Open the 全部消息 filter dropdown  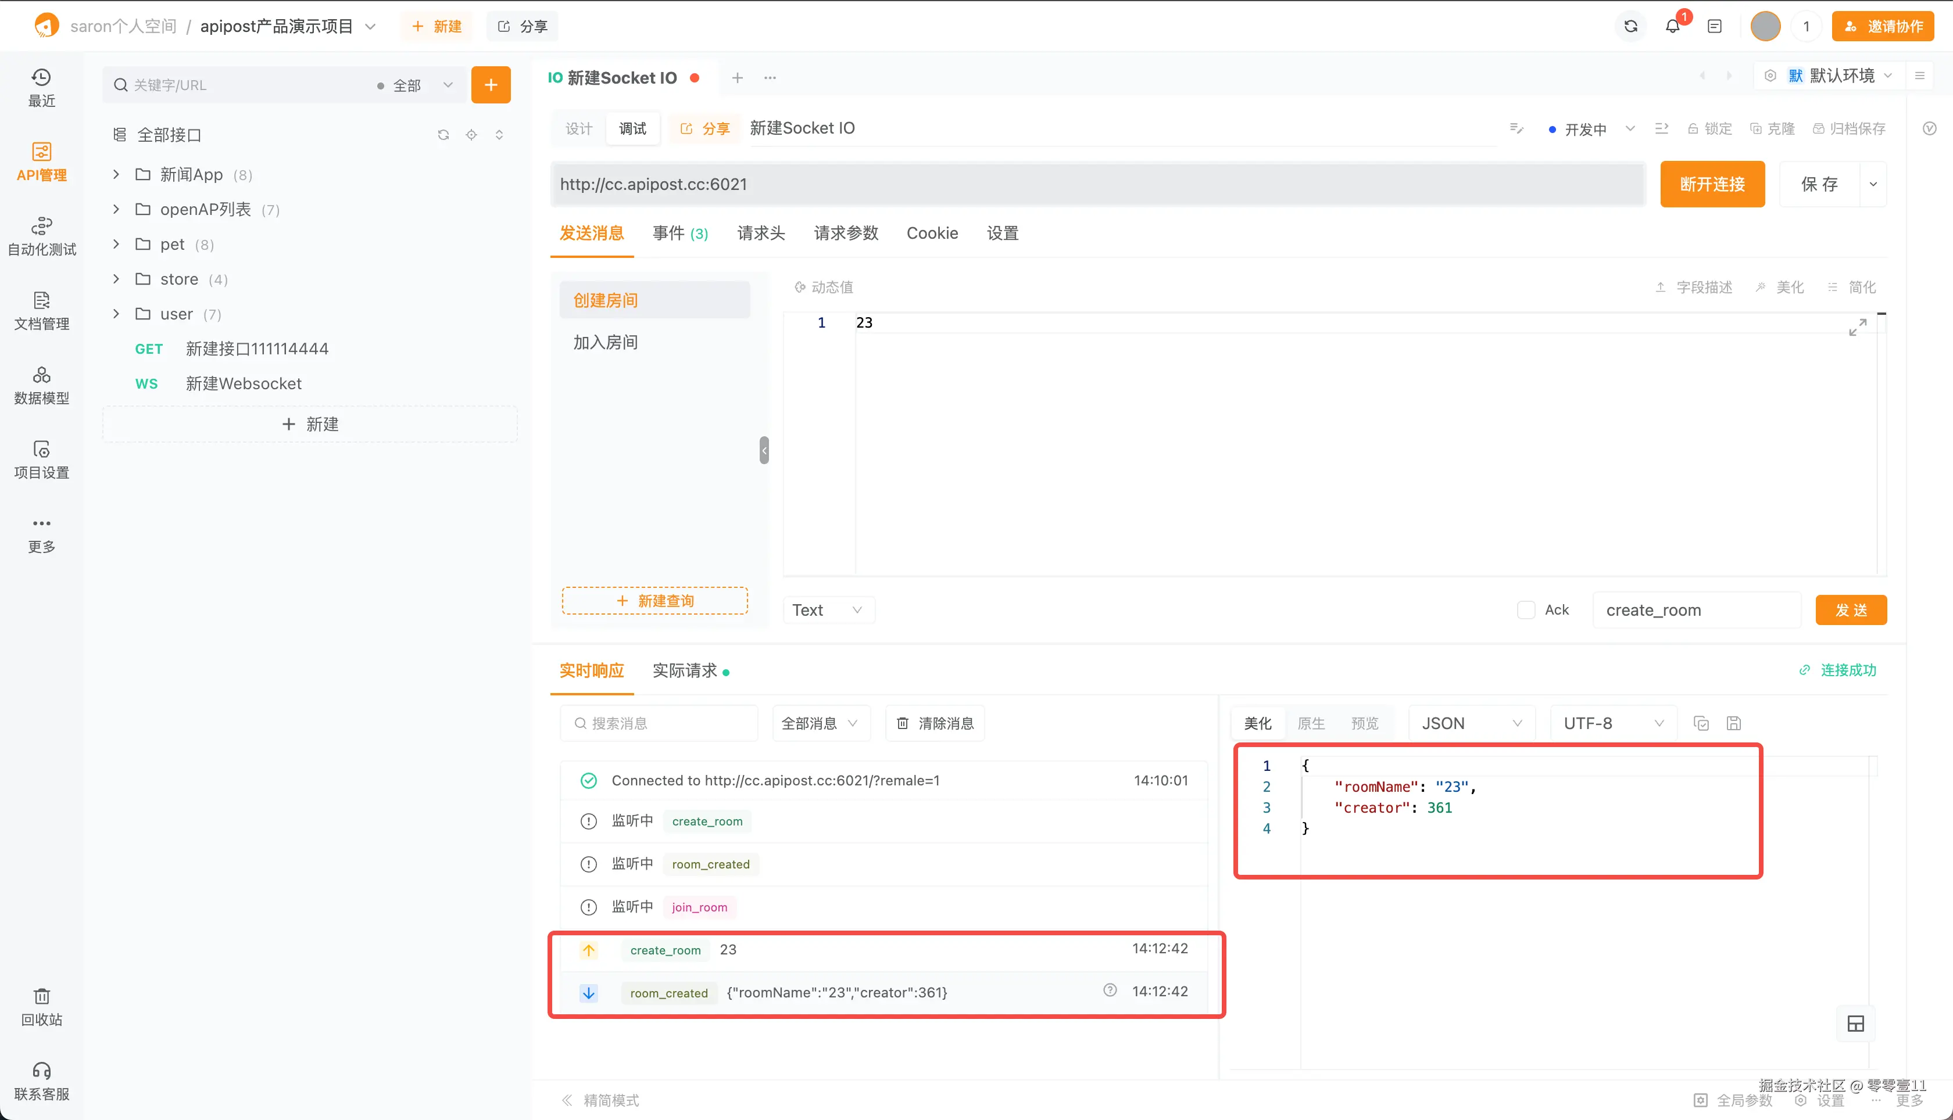[x=820, y=723]
